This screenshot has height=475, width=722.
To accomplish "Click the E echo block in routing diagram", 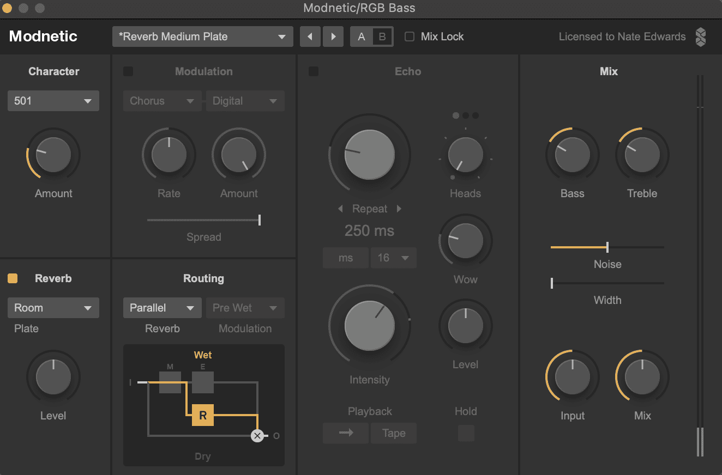I will (x=203, y=382).
